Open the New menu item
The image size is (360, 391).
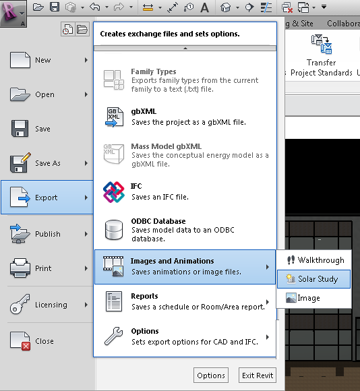pyautogui.click(x=47, y=60)
